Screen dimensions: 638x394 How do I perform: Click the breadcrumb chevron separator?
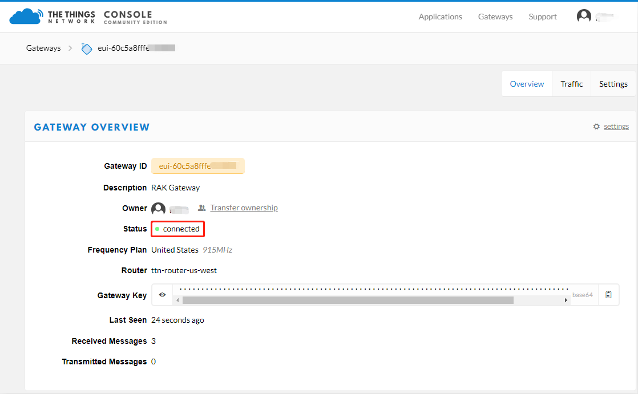(x=70, y=48)
